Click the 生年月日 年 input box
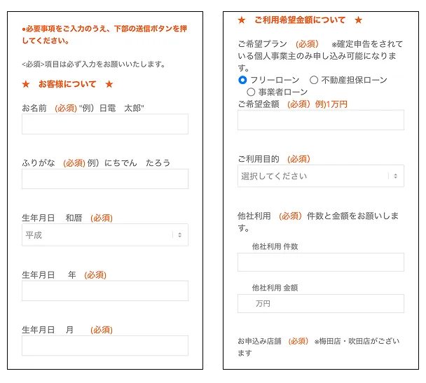Screen dimensions: 426x383 pos(105,291)
